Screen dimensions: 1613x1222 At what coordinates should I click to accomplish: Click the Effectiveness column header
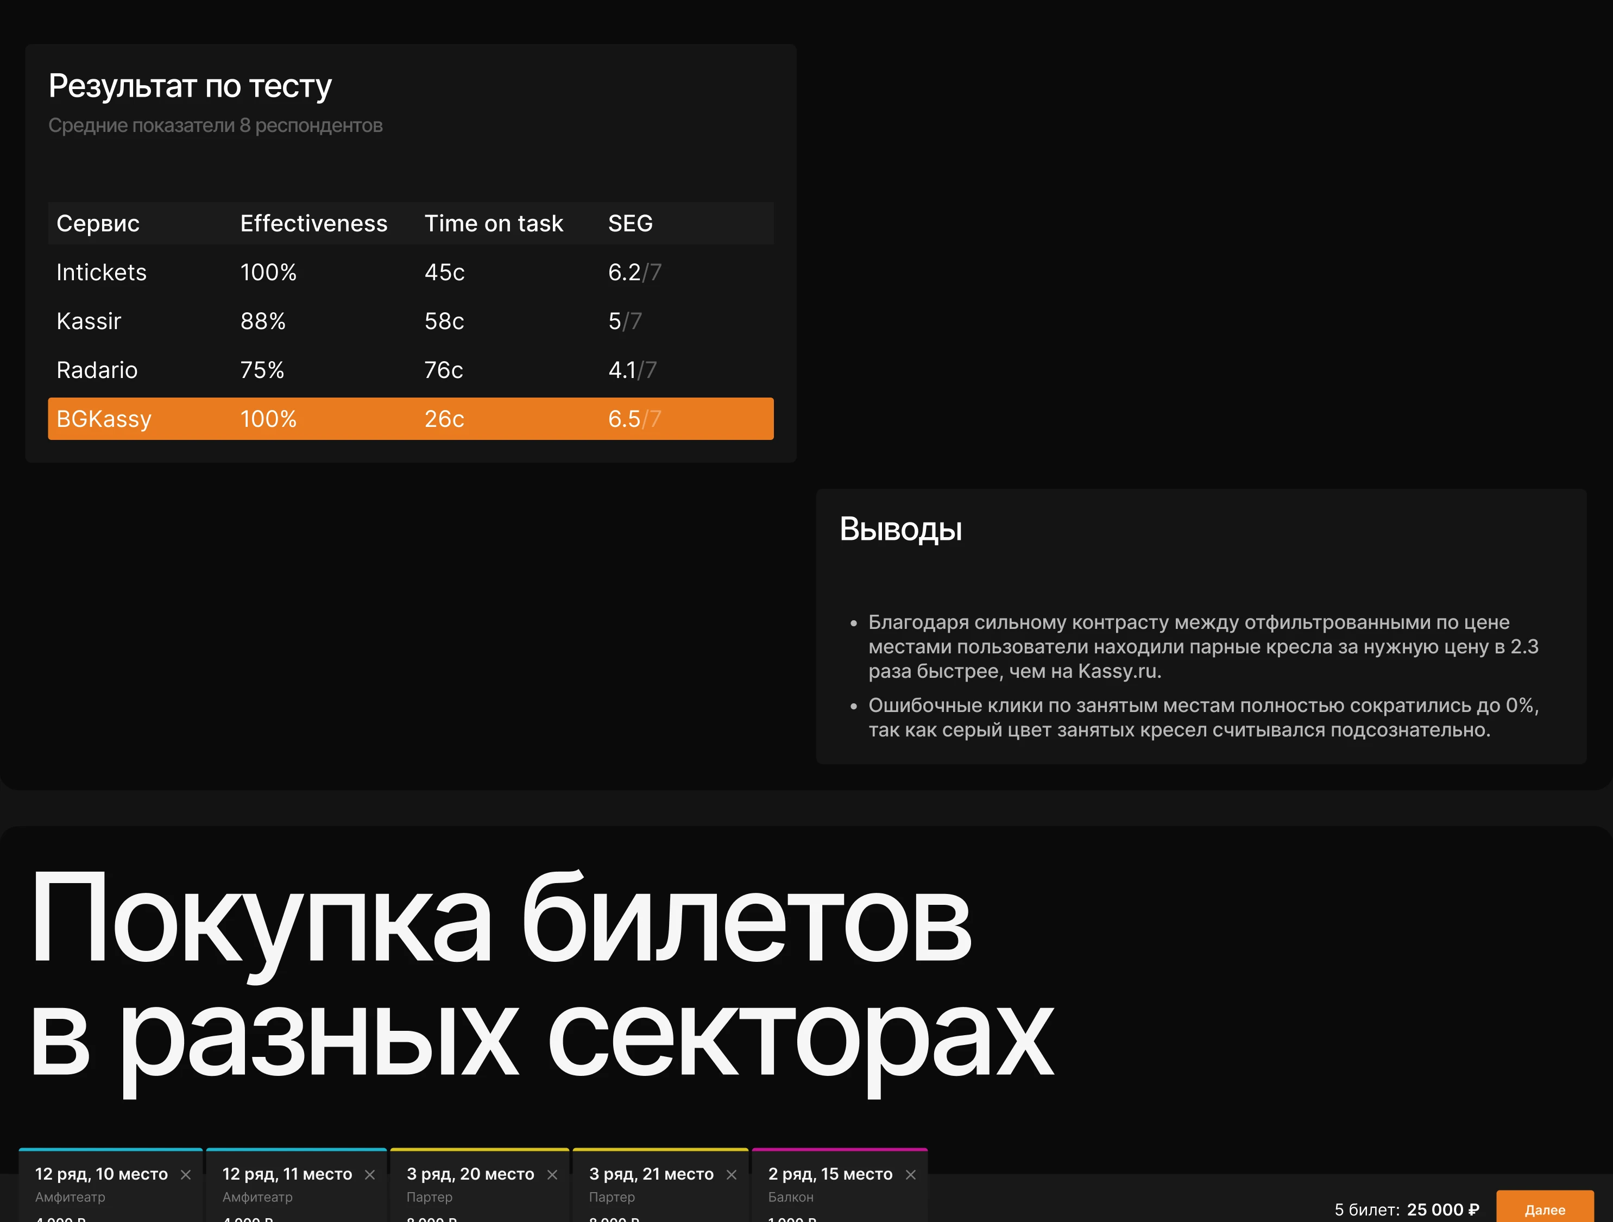(x=314, y=223)
